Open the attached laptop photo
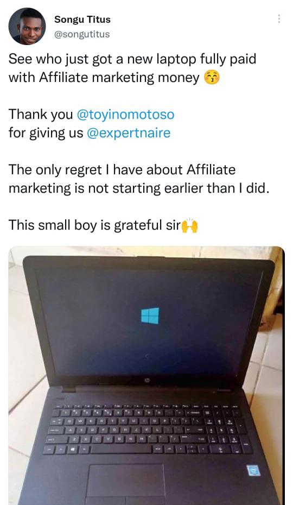This screenshot has height=505, width=293. click(x=146, y=376)
